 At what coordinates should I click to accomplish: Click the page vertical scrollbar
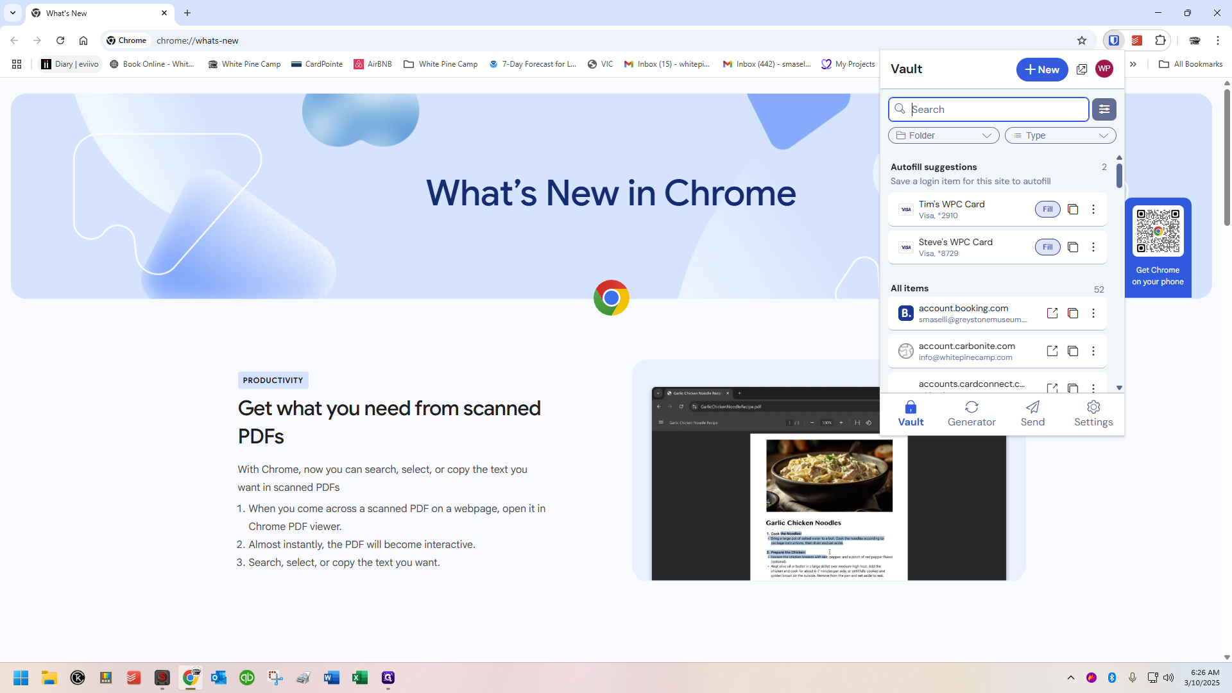coord(1227,157)
